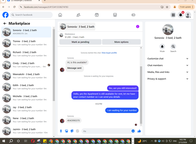Open the Home feed icon
This screenshot has width=196, height=144.
(60, 15)
